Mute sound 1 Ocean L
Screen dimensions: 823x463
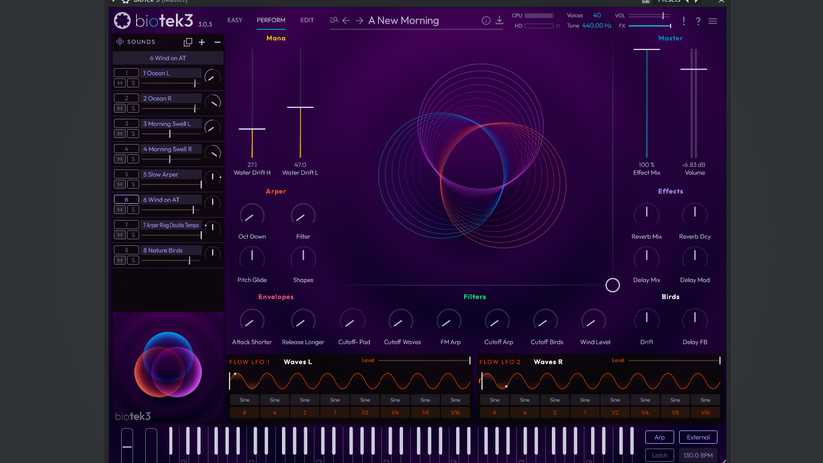[x=120, y=83]
